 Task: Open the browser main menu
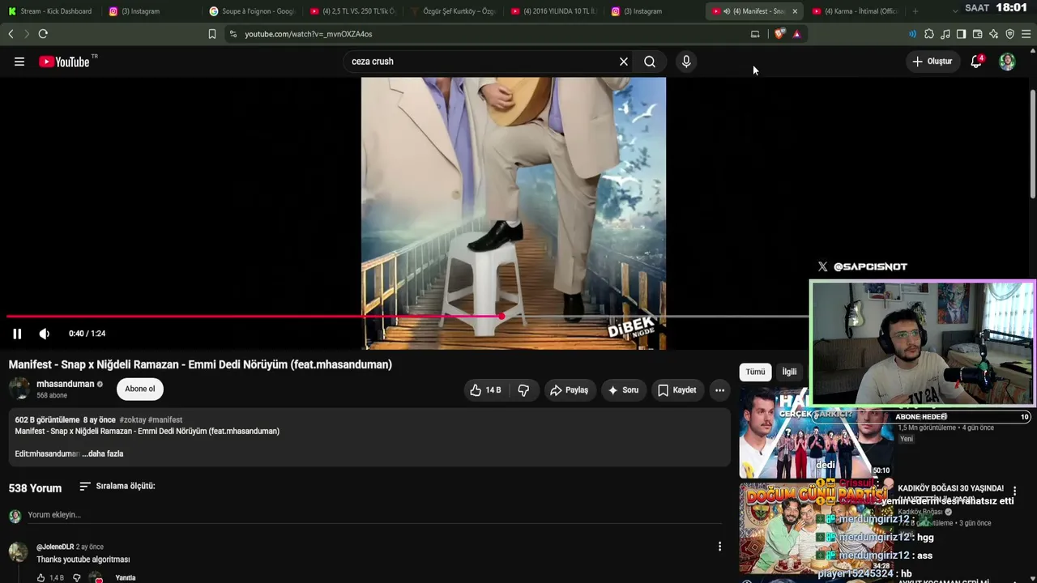[1026, 34]
